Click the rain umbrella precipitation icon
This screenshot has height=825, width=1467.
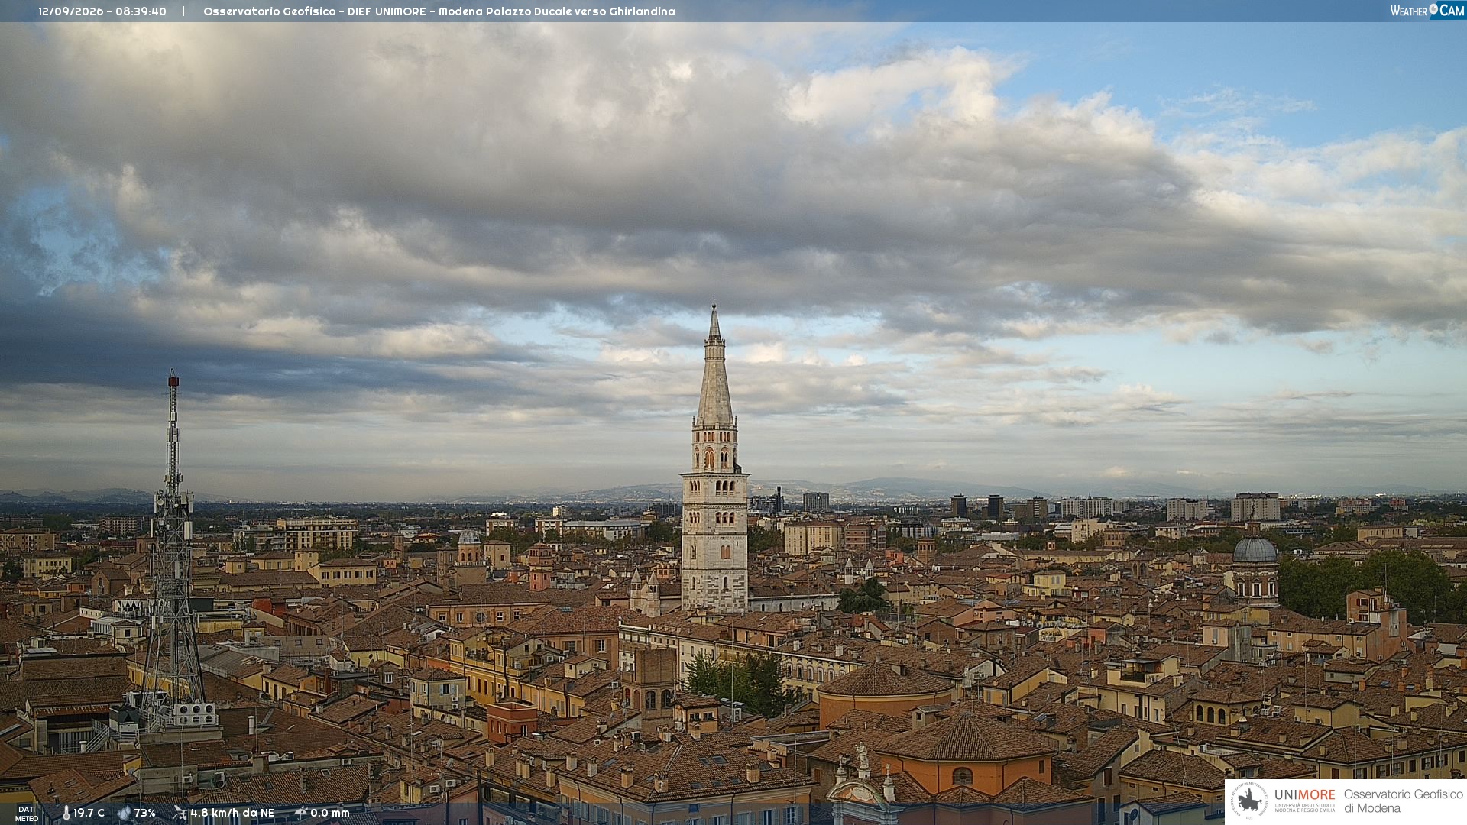click(301, 813)
